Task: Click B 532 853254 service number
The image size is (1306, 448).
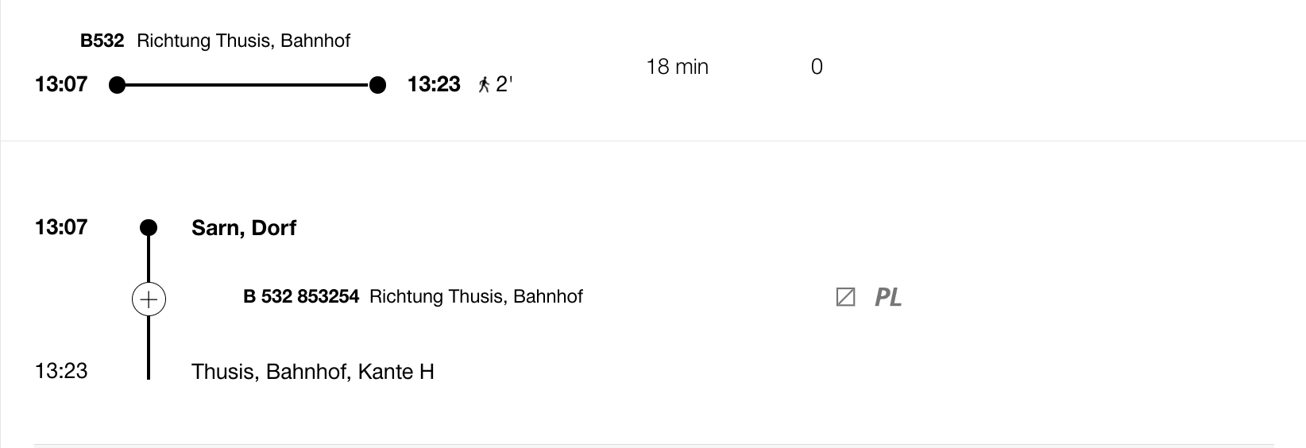Action: pos(300,297)
